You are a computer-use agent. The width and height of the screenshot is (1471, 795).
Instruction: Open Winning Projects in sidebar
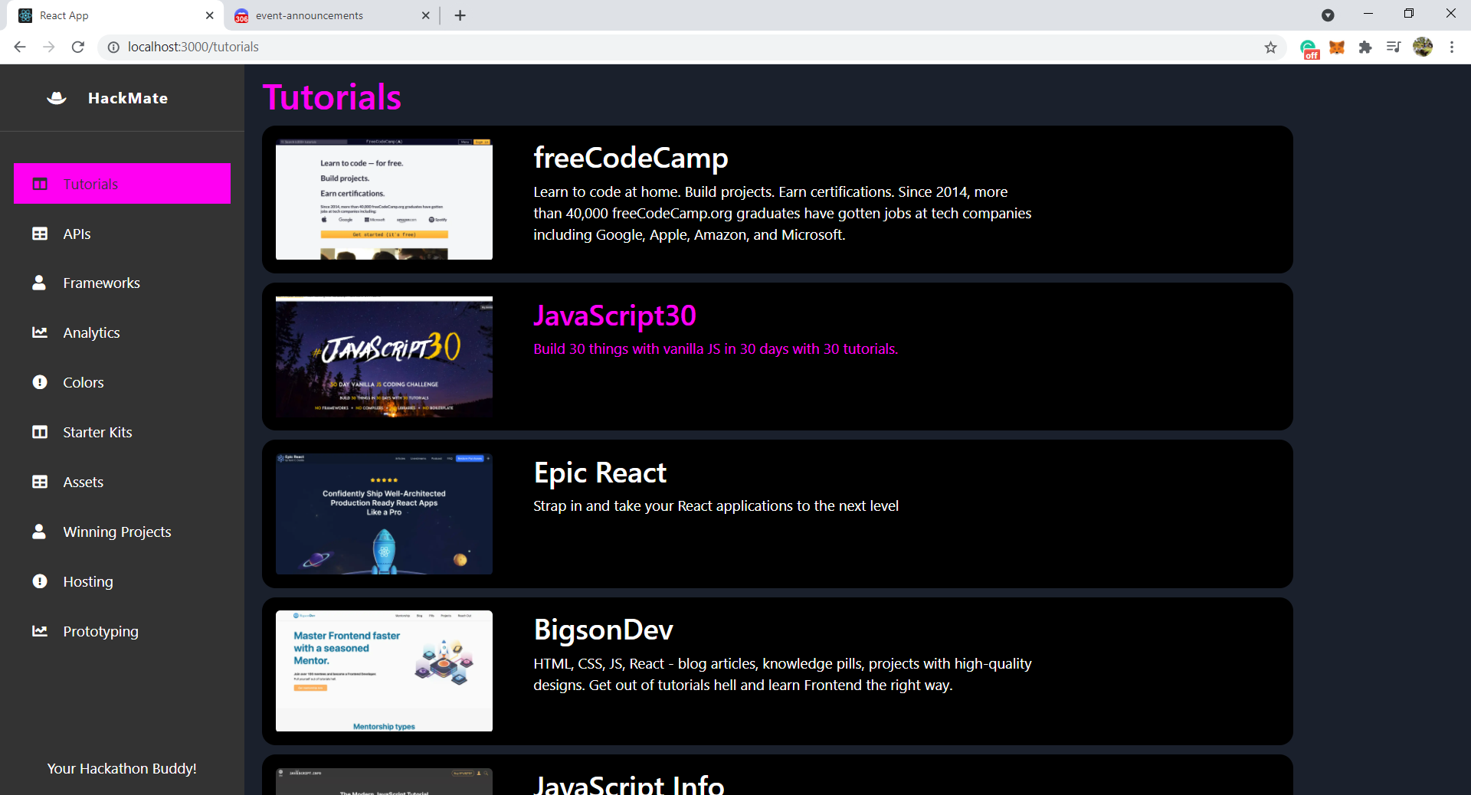122,532
